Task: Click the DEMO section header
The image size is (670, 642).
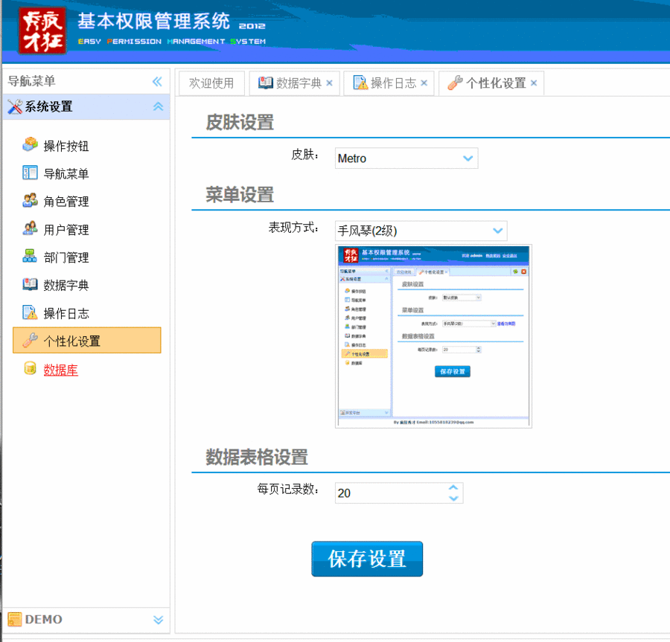Action: coord(87,620)
